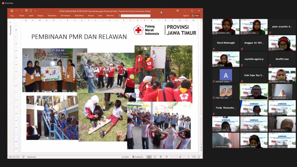
Task: Click the Tell me search box
Action: pos(135,16)
